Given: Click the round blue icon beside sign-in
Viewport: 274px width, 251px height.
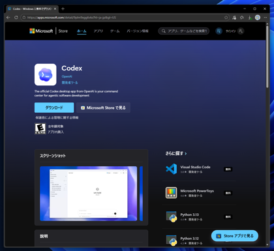Looking at the screenshot, I should point(219,31).
